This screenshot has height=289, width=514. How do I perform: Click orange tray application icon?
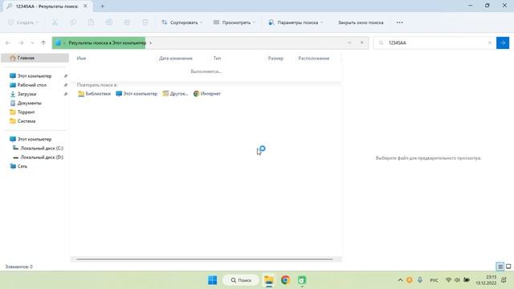coord(410,280)
